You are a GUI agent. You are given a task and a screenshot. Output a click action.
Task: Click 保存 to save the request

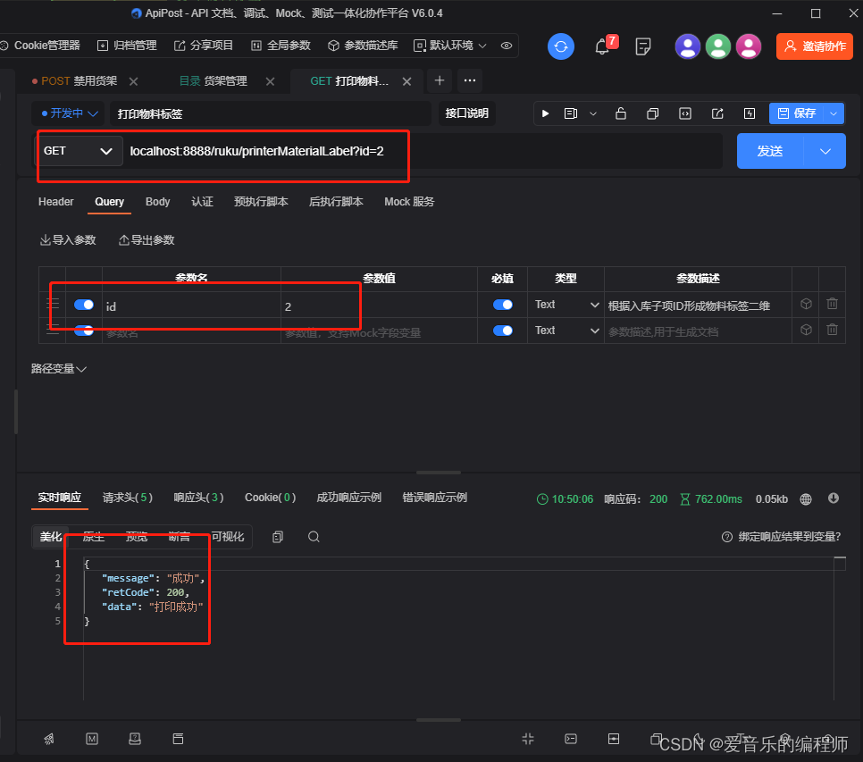(798, 113)
